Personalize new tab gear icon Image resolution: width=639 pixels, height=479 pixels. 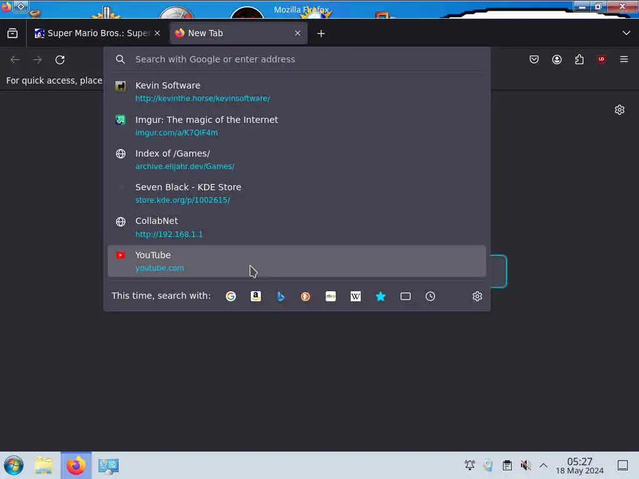[x=620, y=110]
